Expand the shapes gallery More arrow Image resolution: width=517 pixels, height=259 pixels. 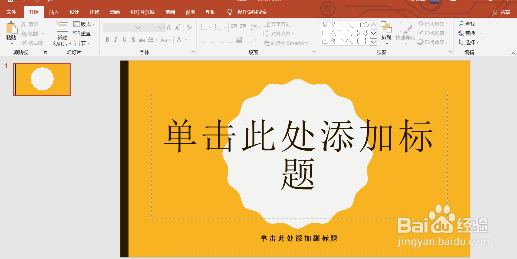373,42
